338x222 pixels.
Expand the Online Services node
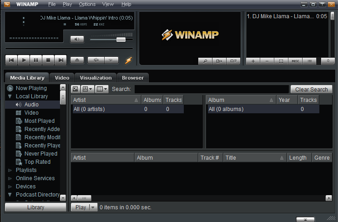pos(10,178)
